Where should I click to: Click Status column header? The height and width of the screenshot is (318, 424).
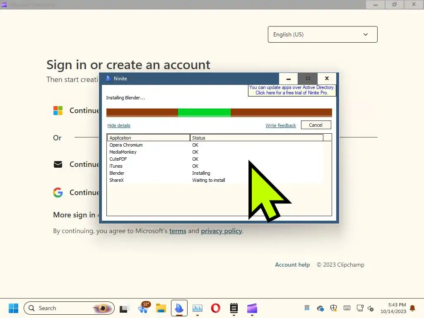[256, 137]
